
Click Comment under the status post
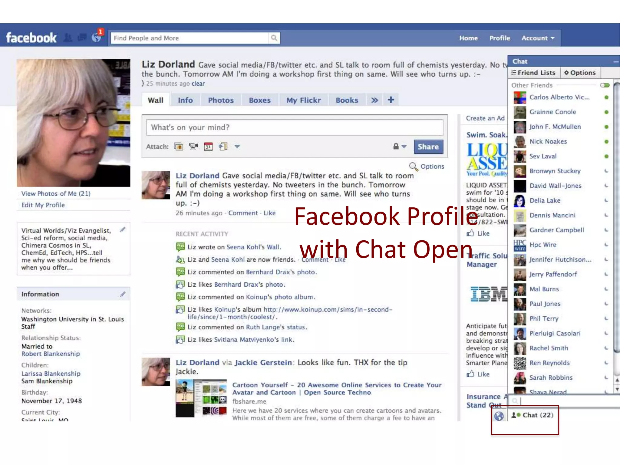[x=243, y=213]
